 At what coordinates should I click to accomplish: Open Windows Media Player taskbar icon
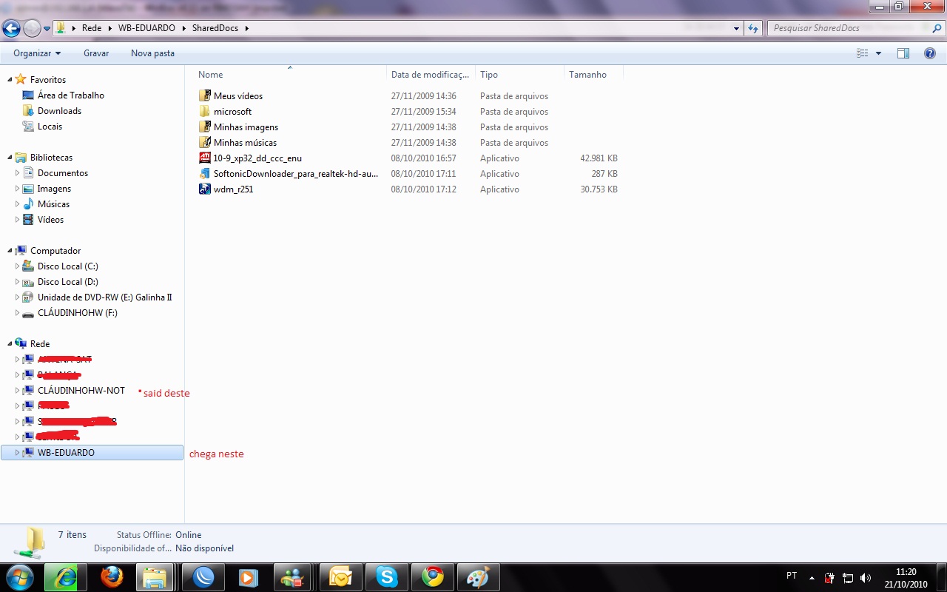point(249,577)
